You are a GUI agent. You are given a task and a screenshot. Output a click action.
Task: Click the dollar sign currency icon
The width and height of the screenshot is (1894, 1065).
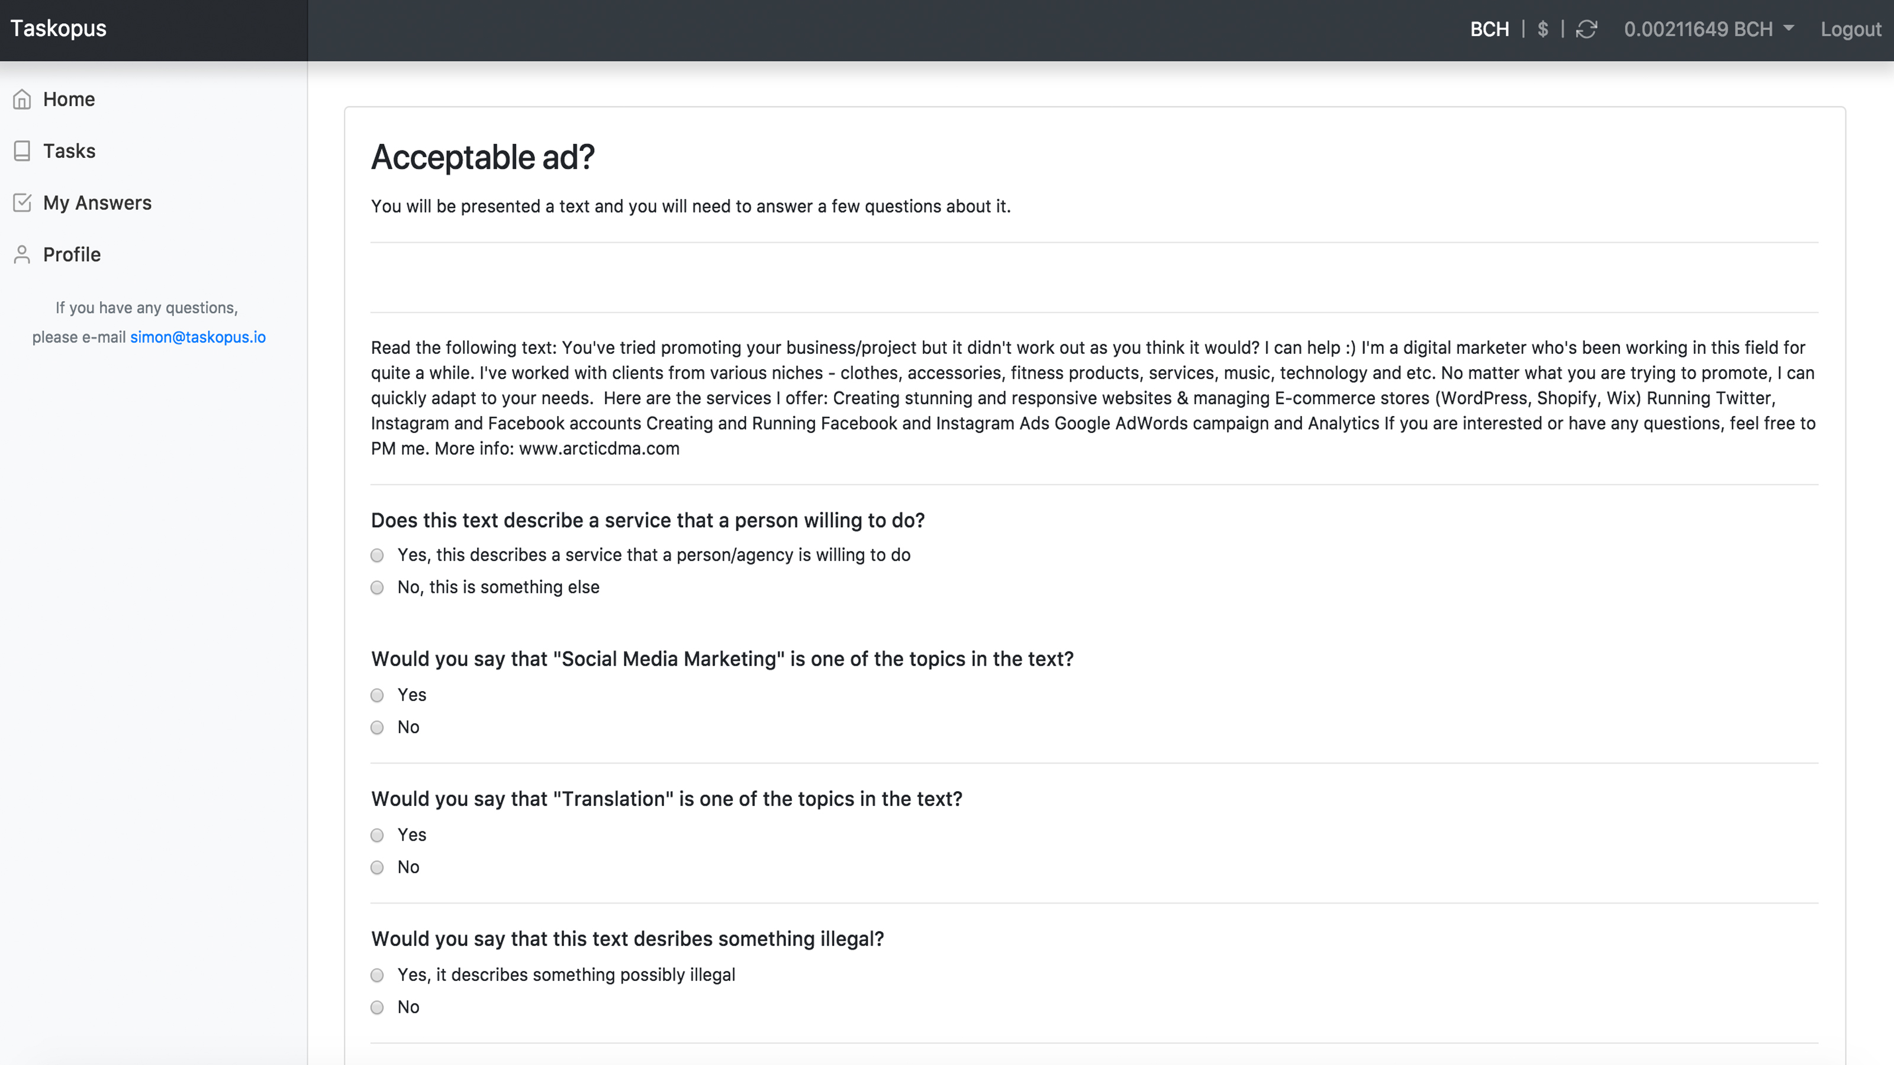1540,28
